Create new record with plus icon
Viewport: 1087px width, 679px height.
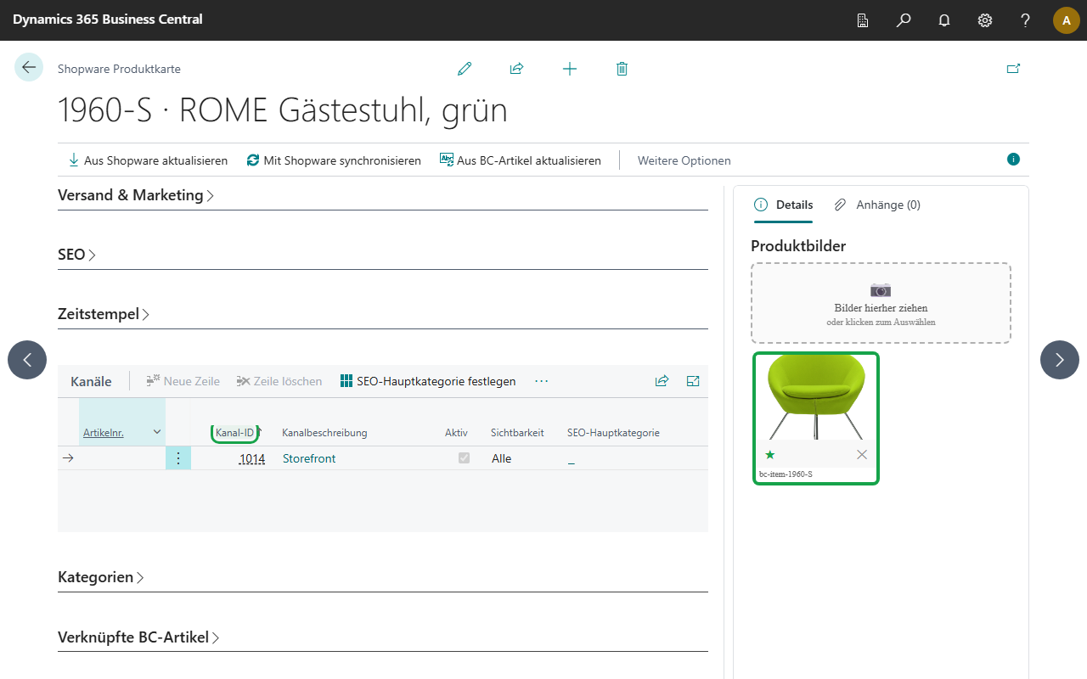[x=570, y=69]
